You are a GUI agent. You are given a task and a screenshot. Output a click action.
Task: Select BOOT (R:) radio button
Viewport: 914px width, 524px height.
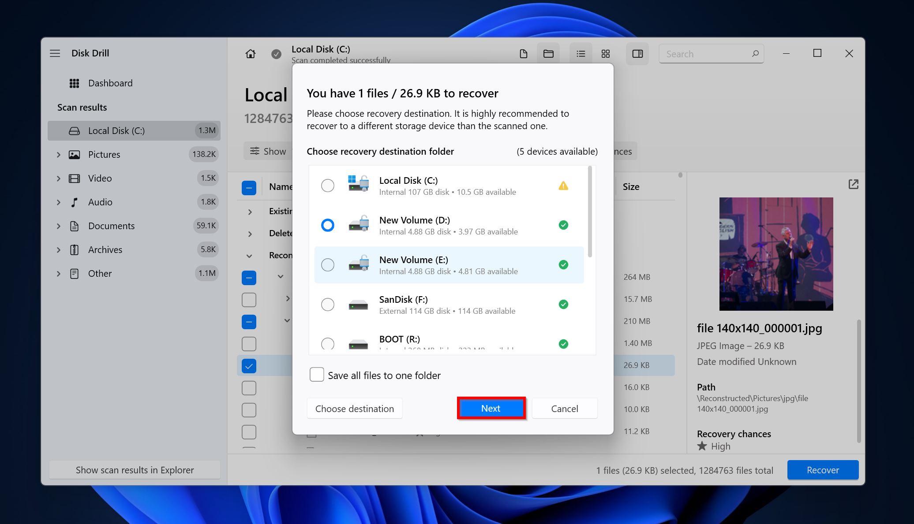(328, 343)
